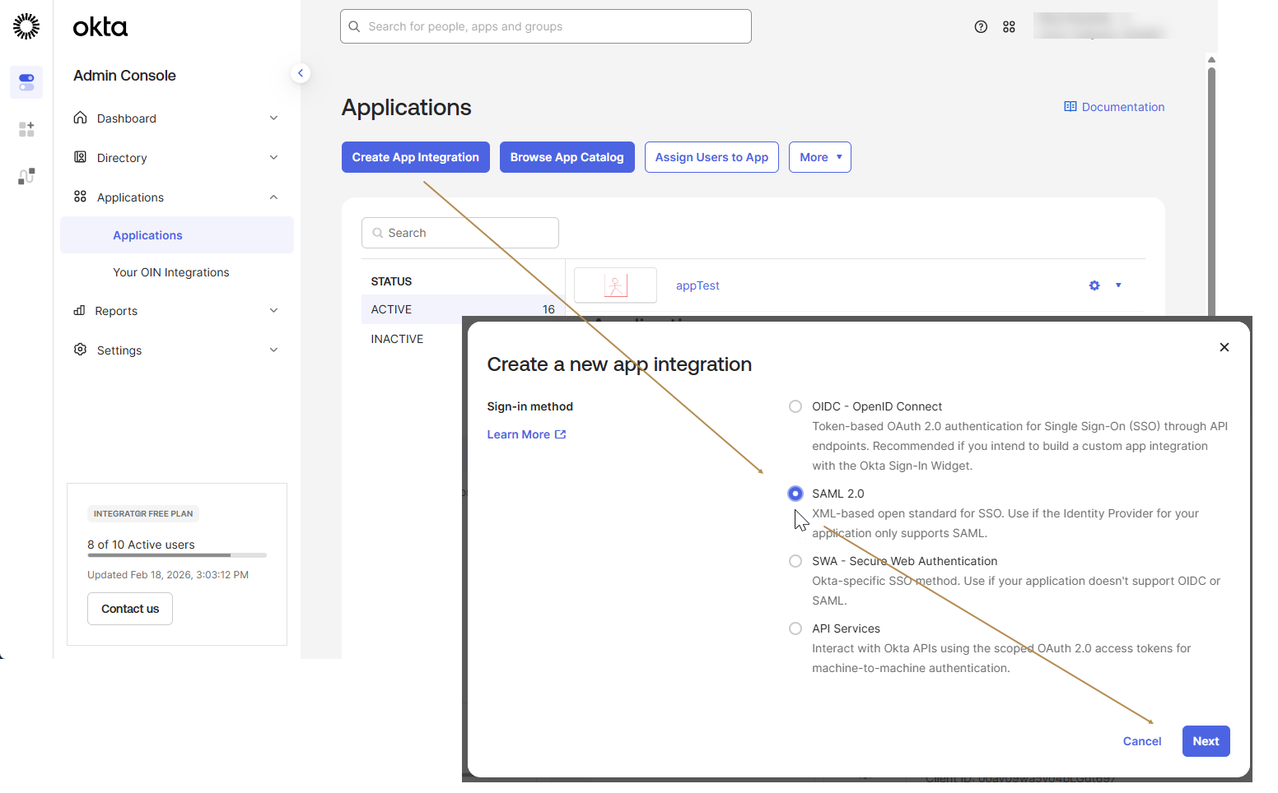Expand the Settings section chevron
Screen dimensions: 1278x793
[x=273, y=350]
